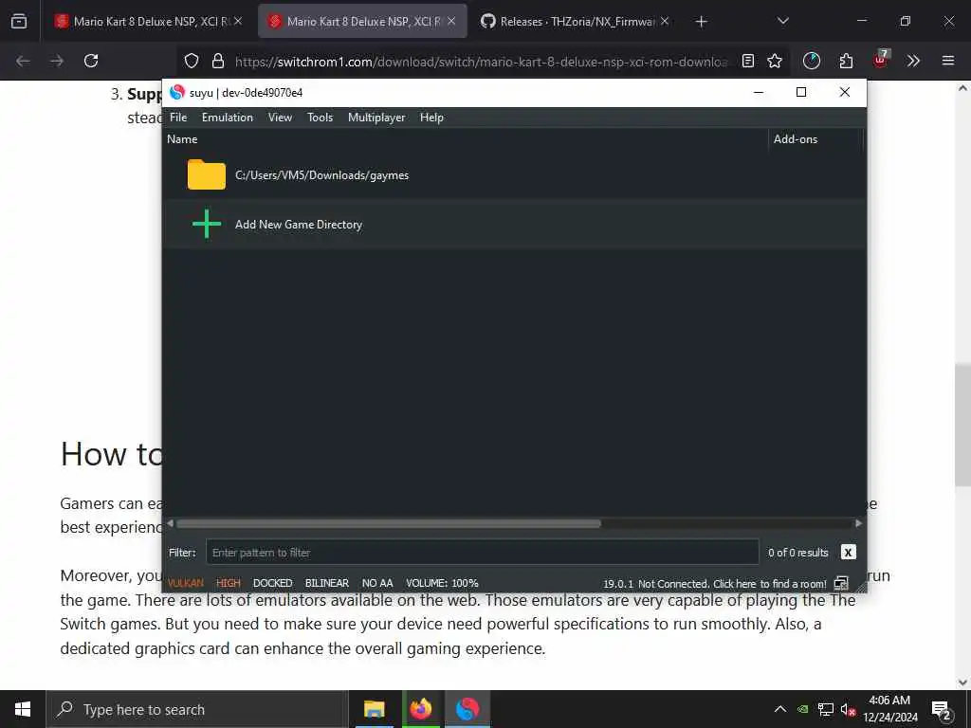Click Add New Game Directory text
Viewport: 971px width, 728px height.
point(299,225)
